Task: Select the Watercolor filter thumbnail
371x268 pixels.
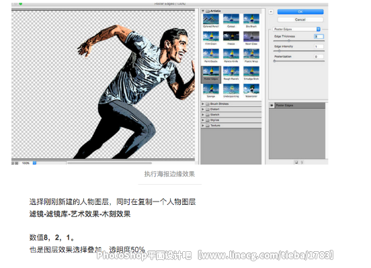Action: pos(251,91)
